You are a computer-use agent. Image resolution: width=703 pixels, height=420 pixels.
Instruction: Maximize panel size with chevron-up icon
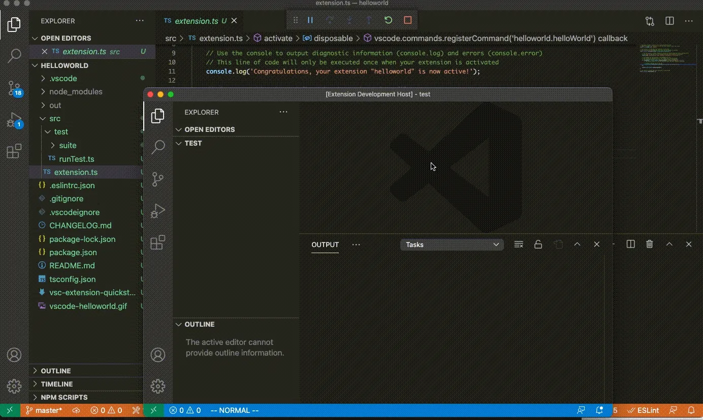point(577,244)
